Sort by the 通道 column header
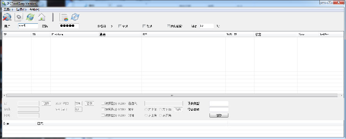 click(120, 34)
